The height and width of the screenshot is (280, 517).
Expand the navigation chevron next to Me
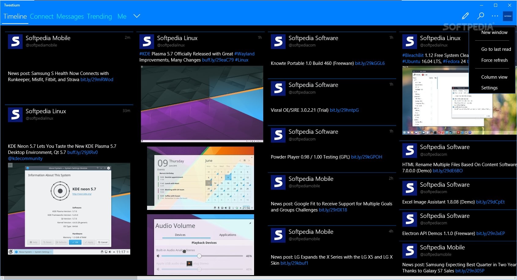click(x=137, y=16)
